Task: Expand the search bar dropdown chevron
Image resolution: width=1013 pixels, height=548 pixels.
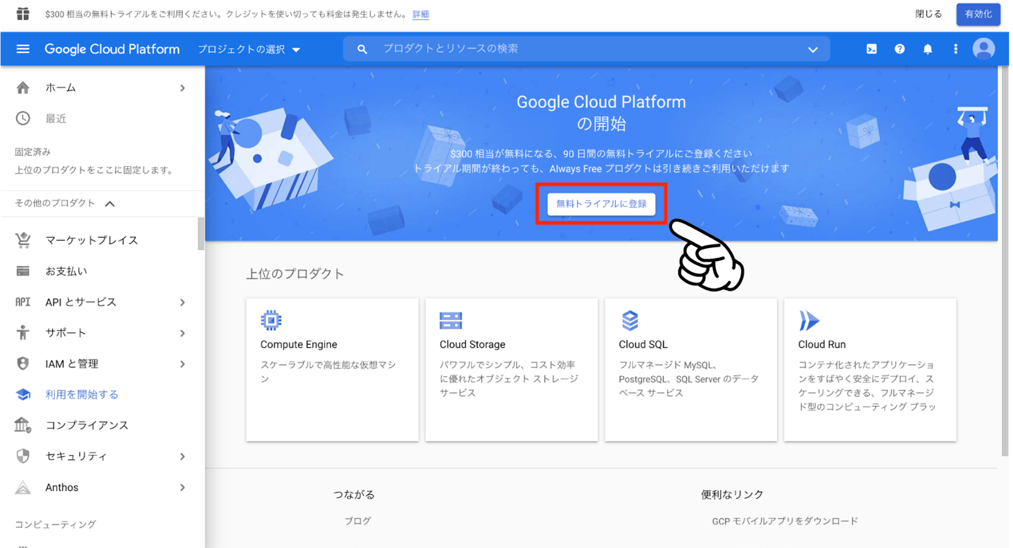Action: click(x=812, y=49)
